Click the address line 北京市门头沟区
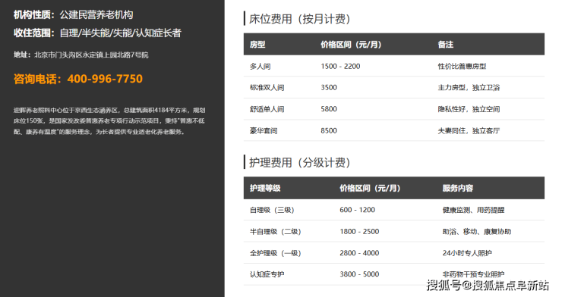 coord(81,55)
